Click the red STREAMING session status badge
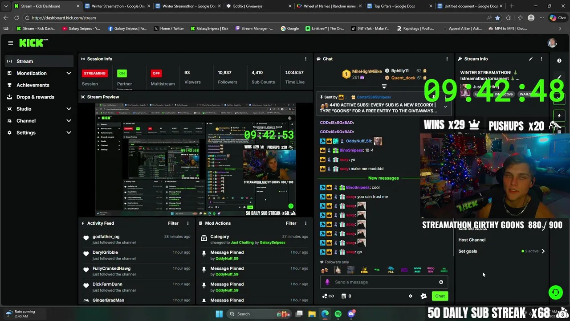Viewport: 570px width, 321px height. point(94,73)
